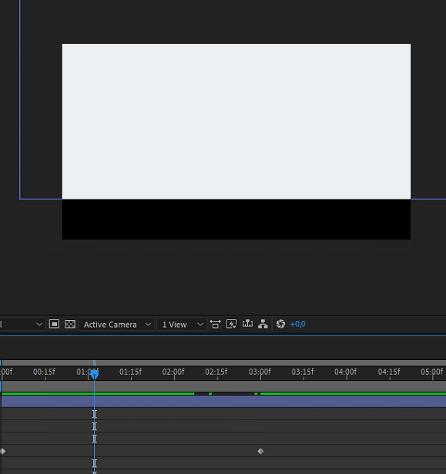Open the Fast Previews lightning menu

click(231, 324)
